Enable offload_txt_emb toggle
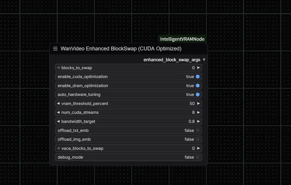Screen dimensions: 291x185 (x=198, y=130)
